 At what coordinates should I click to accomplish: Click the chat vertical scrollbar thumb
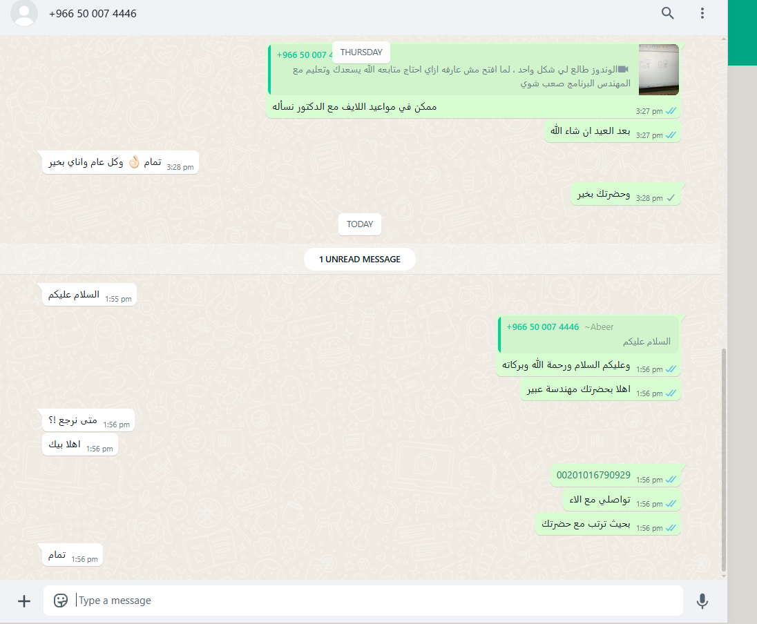(723, 460)
